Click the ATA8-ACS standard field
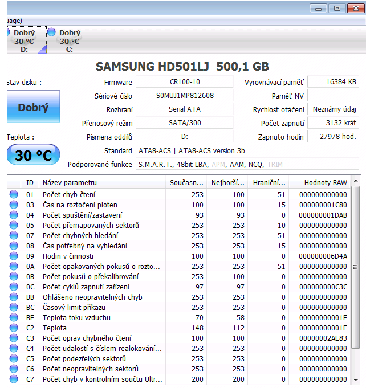 coord(247,150)
